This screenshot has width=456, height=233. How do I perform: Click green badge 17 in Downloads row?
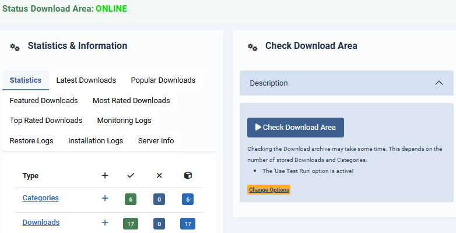tap(131, 224)
